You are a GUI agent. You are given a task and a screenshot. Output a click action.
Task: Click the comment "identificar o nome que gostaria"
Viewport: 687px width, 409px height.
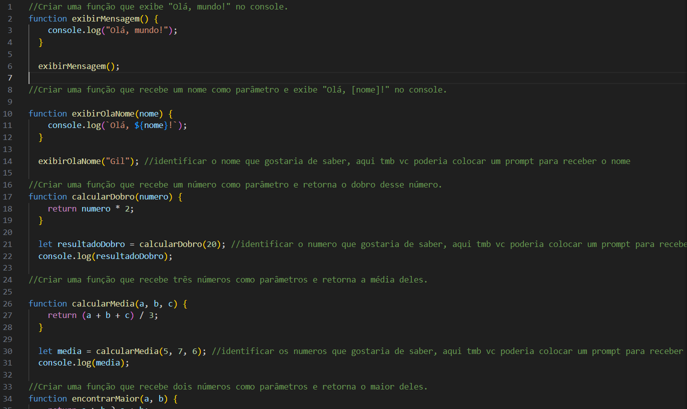click(x=387, y=161)
